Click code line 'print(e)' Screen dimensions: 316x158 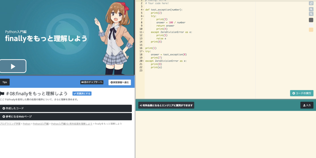coord(156,67)
